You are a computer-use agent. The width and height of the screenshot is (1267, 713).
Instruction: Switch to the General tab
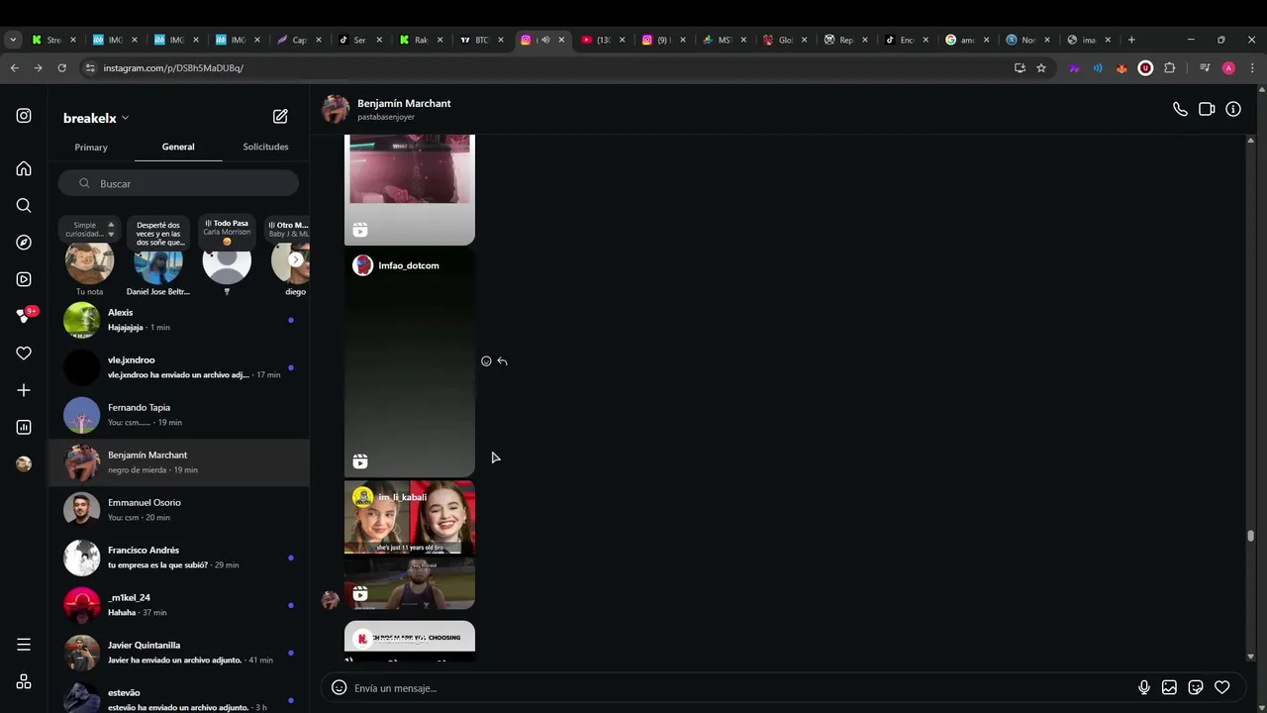coord(178,147)
